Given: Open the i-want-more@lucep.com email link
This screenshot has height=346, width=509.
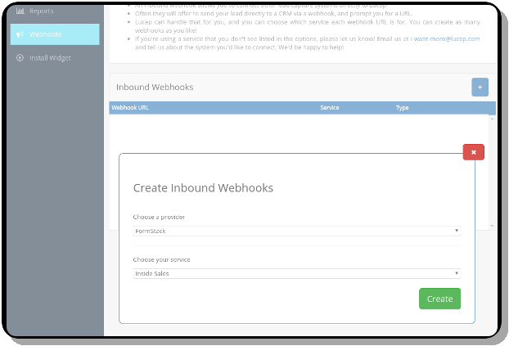Looking at the screenshot, I should [x=445, y=39].
